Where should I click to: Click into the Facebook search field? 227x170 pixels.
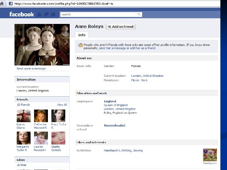pos(98,14)
